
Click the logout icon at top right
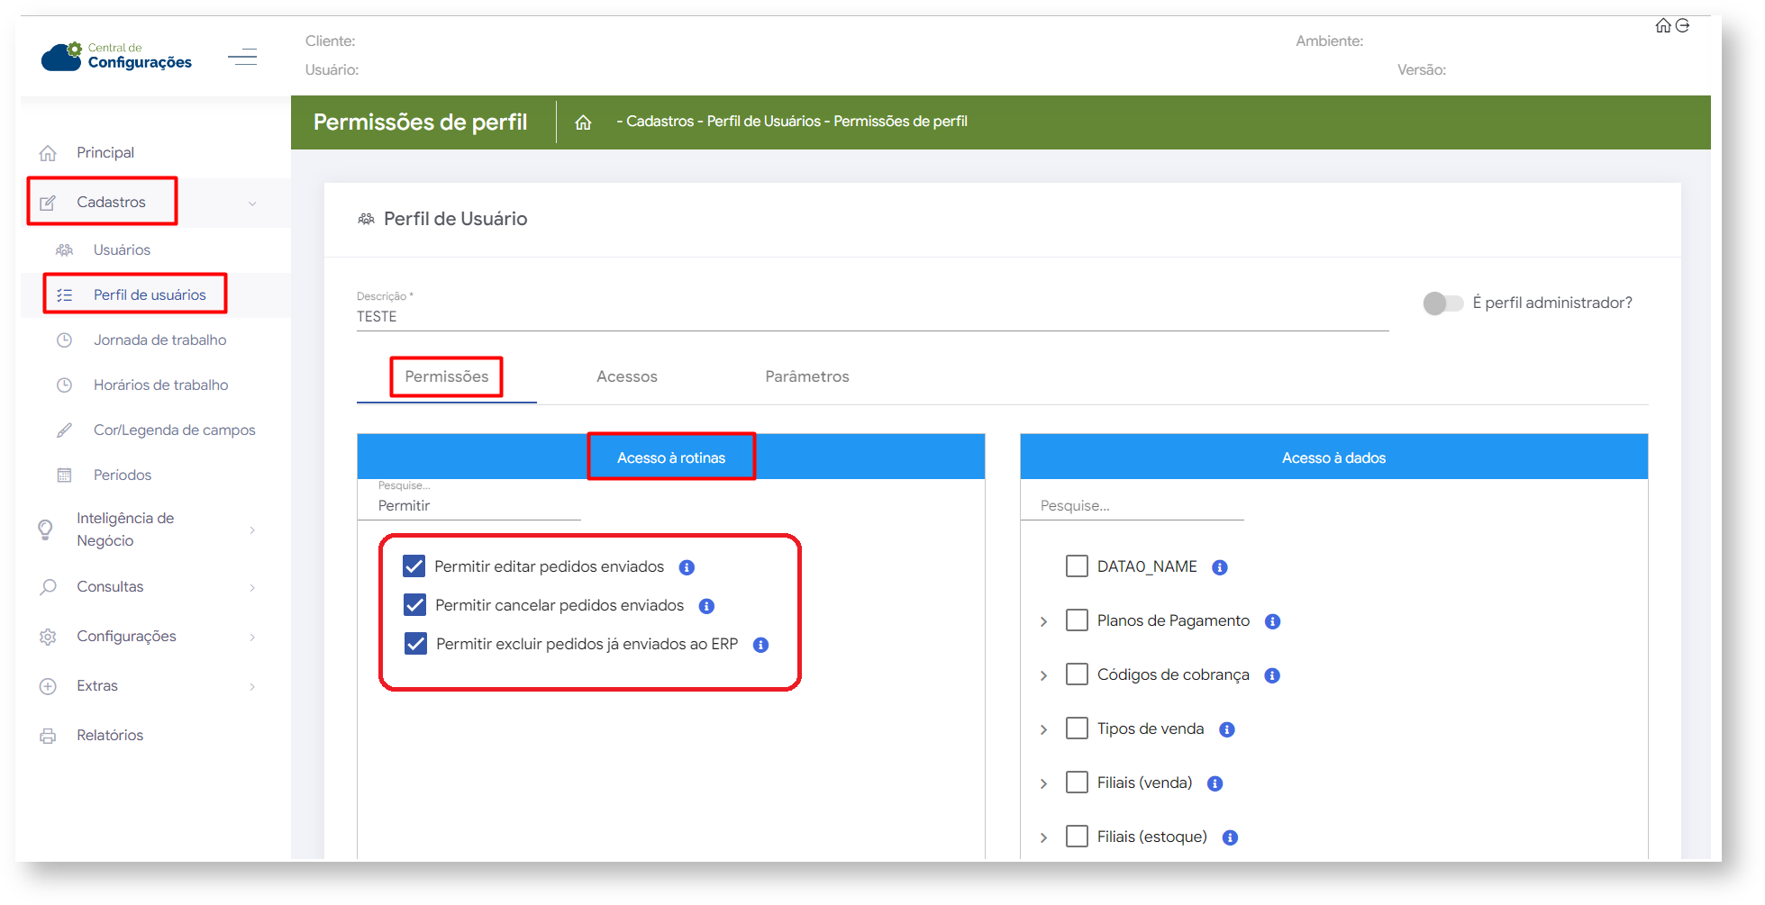coord(1682,25)
